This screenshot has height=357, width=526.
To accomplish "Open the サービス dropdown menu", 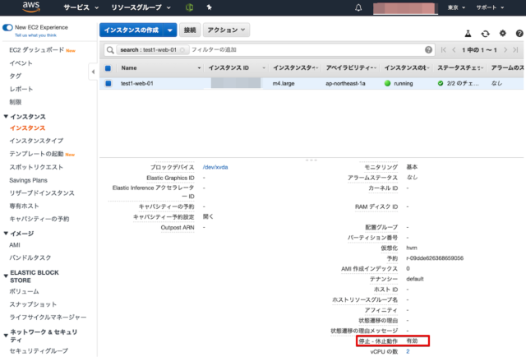I will coord(81,7).
